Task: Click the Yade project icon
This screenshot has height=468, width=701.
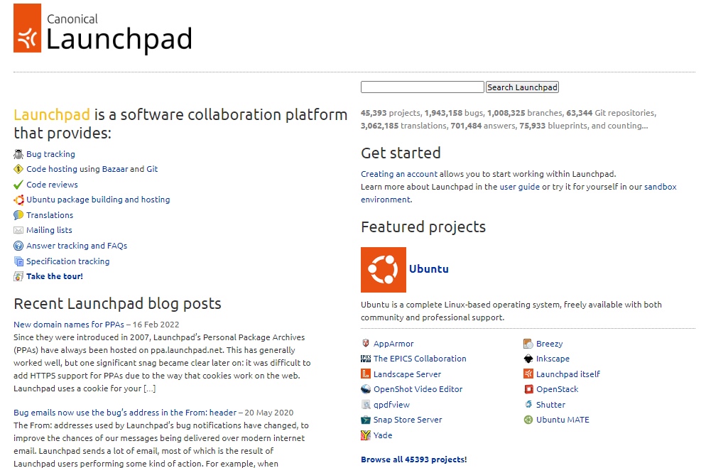Action: (366, 435)
